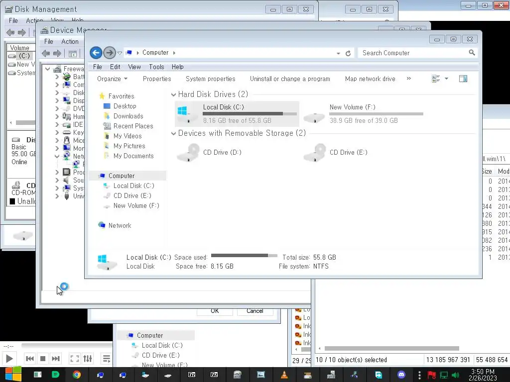
Task: Select the New Volume (F:) drive
Action: click(x=364, y=114)
